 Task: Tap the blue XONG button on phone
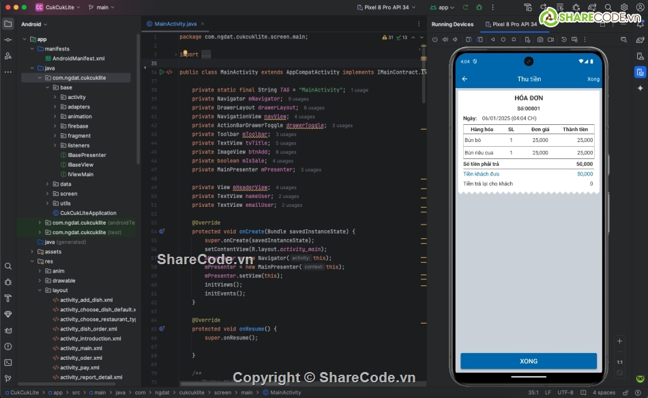(x=529, y=361)
